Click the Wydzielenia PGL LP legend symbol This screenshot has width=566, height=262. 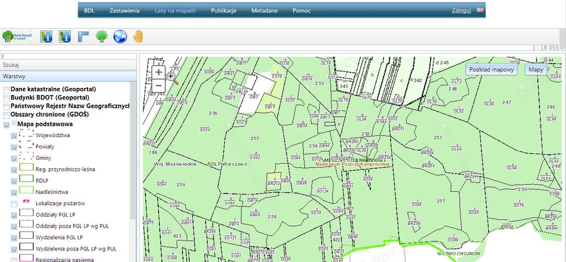pos(27,235)
